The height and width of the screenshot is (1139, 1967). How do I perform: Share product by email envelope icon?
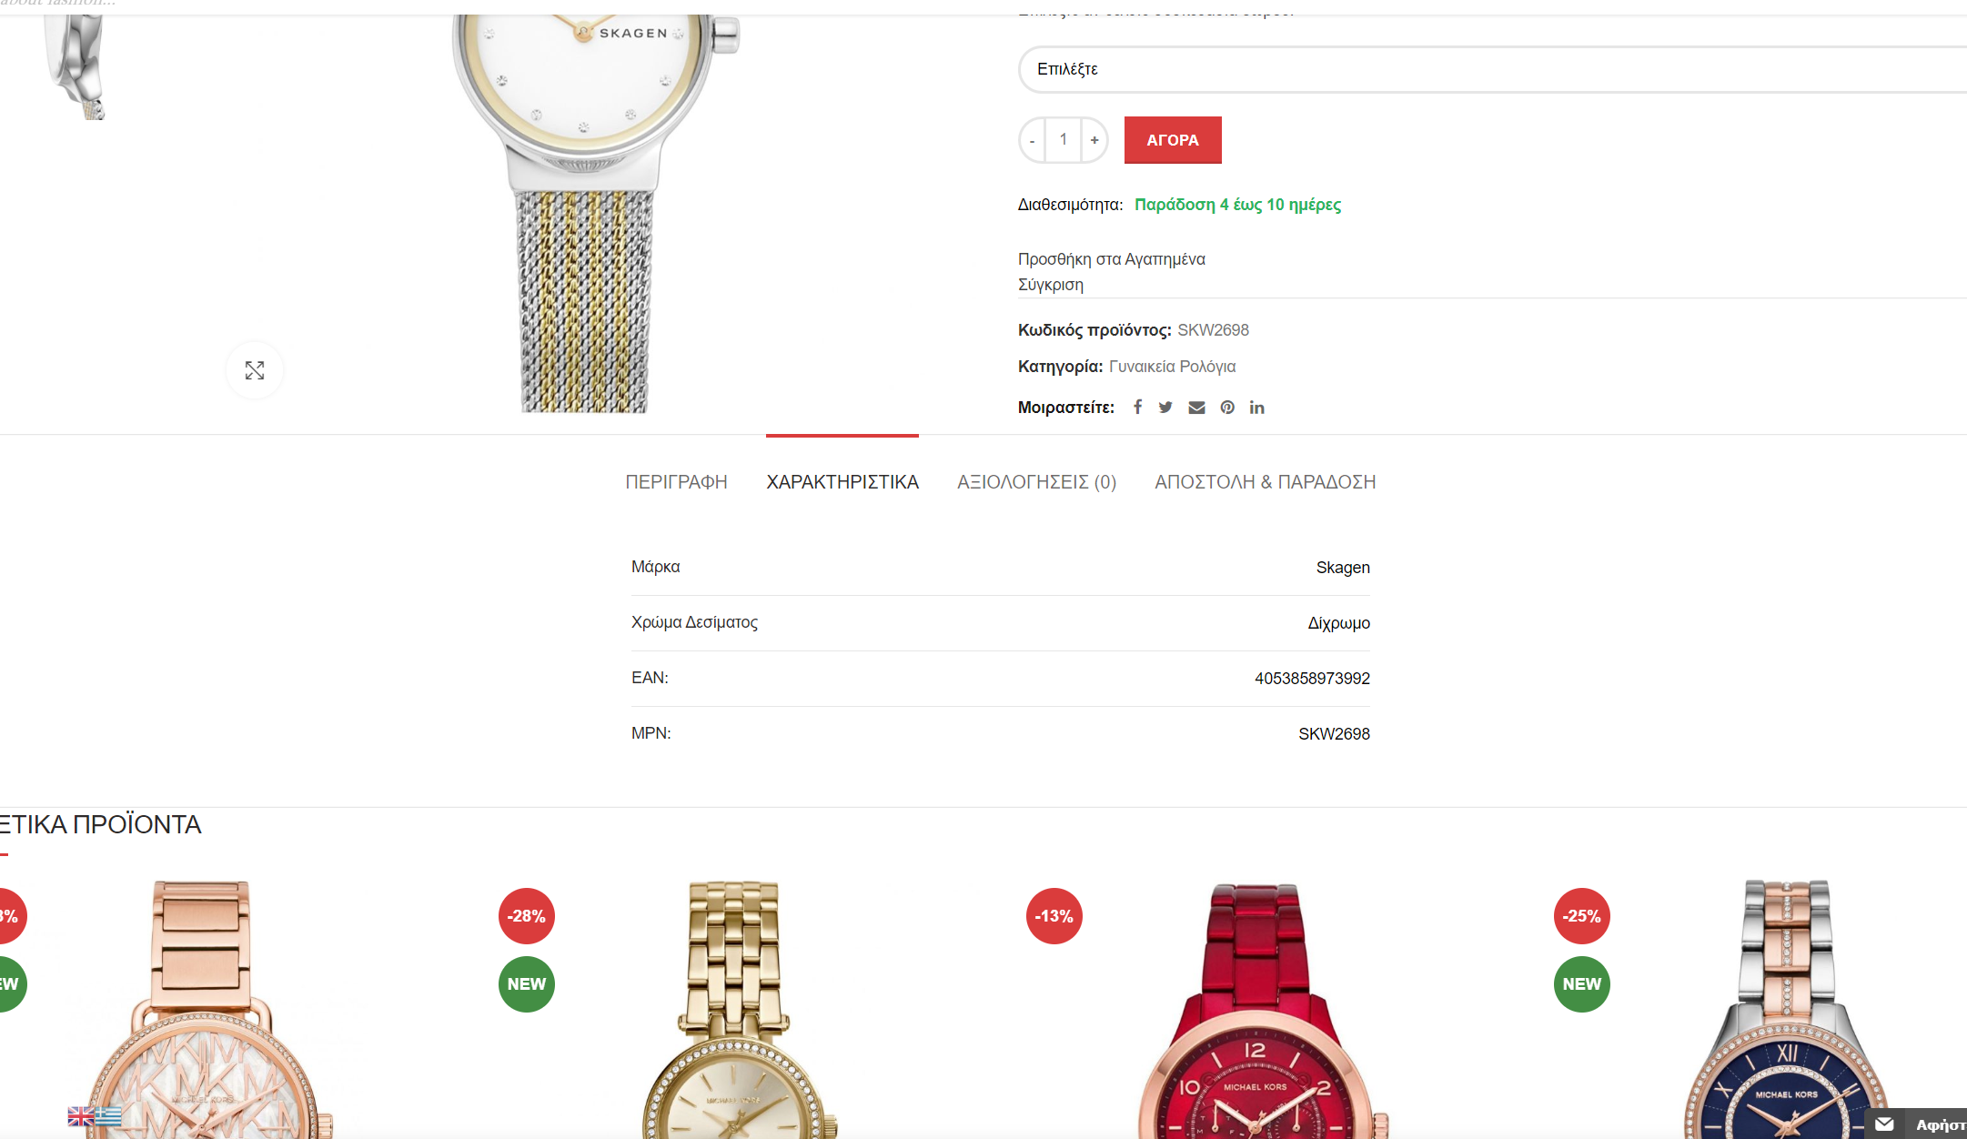[x=1196, y=408]
